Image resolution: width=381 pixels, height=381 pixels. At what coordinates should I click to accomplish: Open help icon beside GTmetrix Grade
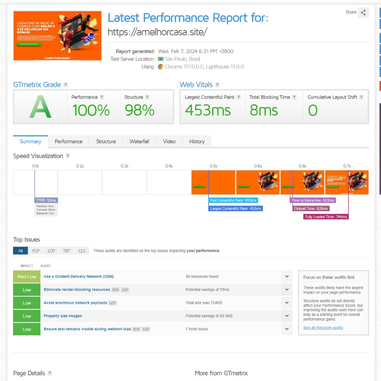[66, 85]
